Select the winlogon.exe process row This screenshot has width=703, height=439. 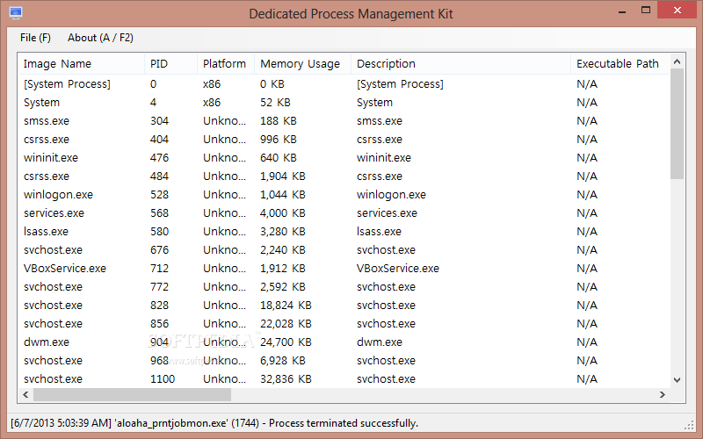pos(344,195)
